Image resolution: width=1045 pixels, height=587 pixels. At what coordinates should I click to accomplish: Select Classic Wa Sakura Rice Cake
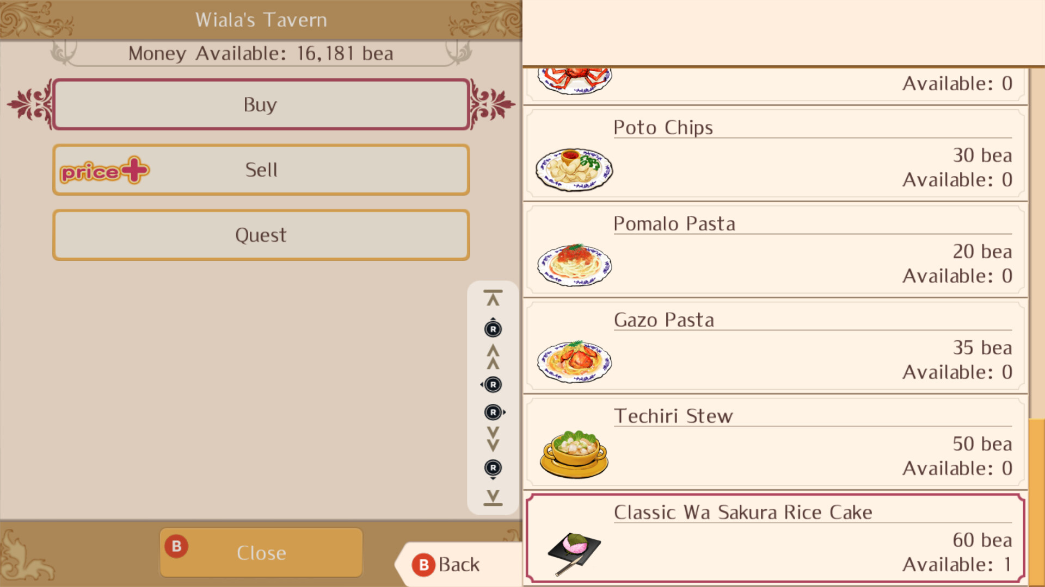point(775,538)
